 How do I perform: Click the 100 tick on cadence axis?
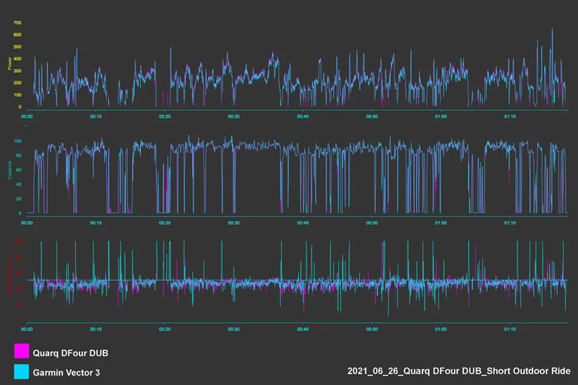17,142
